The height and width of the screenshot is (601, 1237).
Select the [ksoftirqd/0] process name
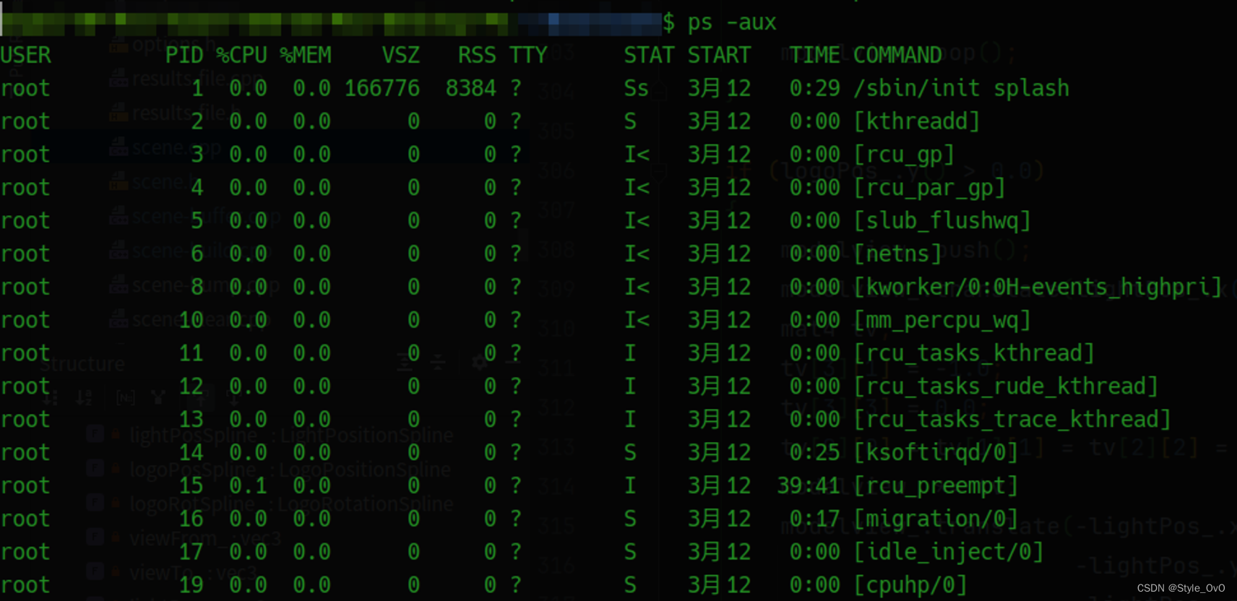pyautogui.click(x=936, y=453)
